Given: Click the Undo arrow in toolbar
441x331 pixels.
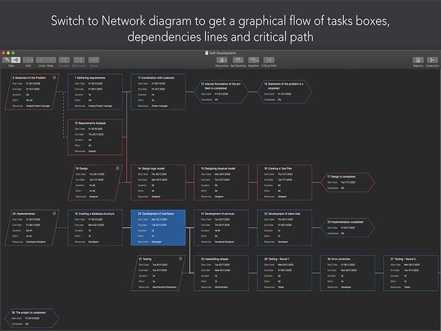Looking at the screenshot, I should (42, 60).
